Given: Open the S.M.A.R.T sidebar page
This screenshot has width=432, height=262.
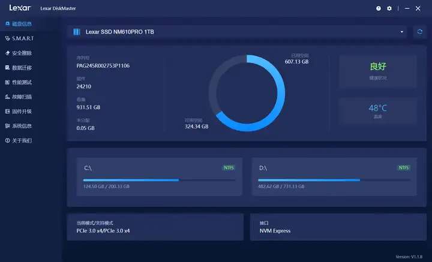Looking at the screenshot, I should tap(19, 38).
